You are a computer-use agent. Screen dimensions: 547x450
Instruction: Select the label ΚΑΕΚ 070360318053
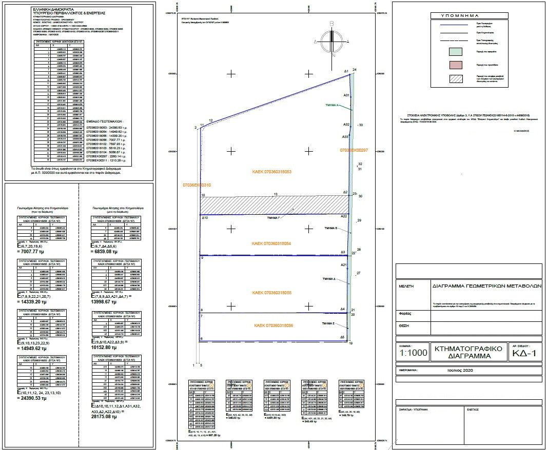(x=271, y=172)
